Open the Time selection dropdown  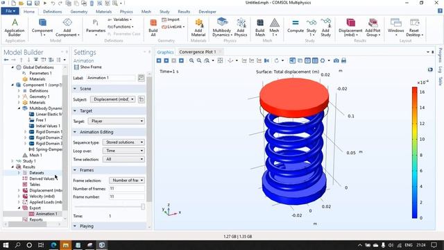tap(123, 159)
